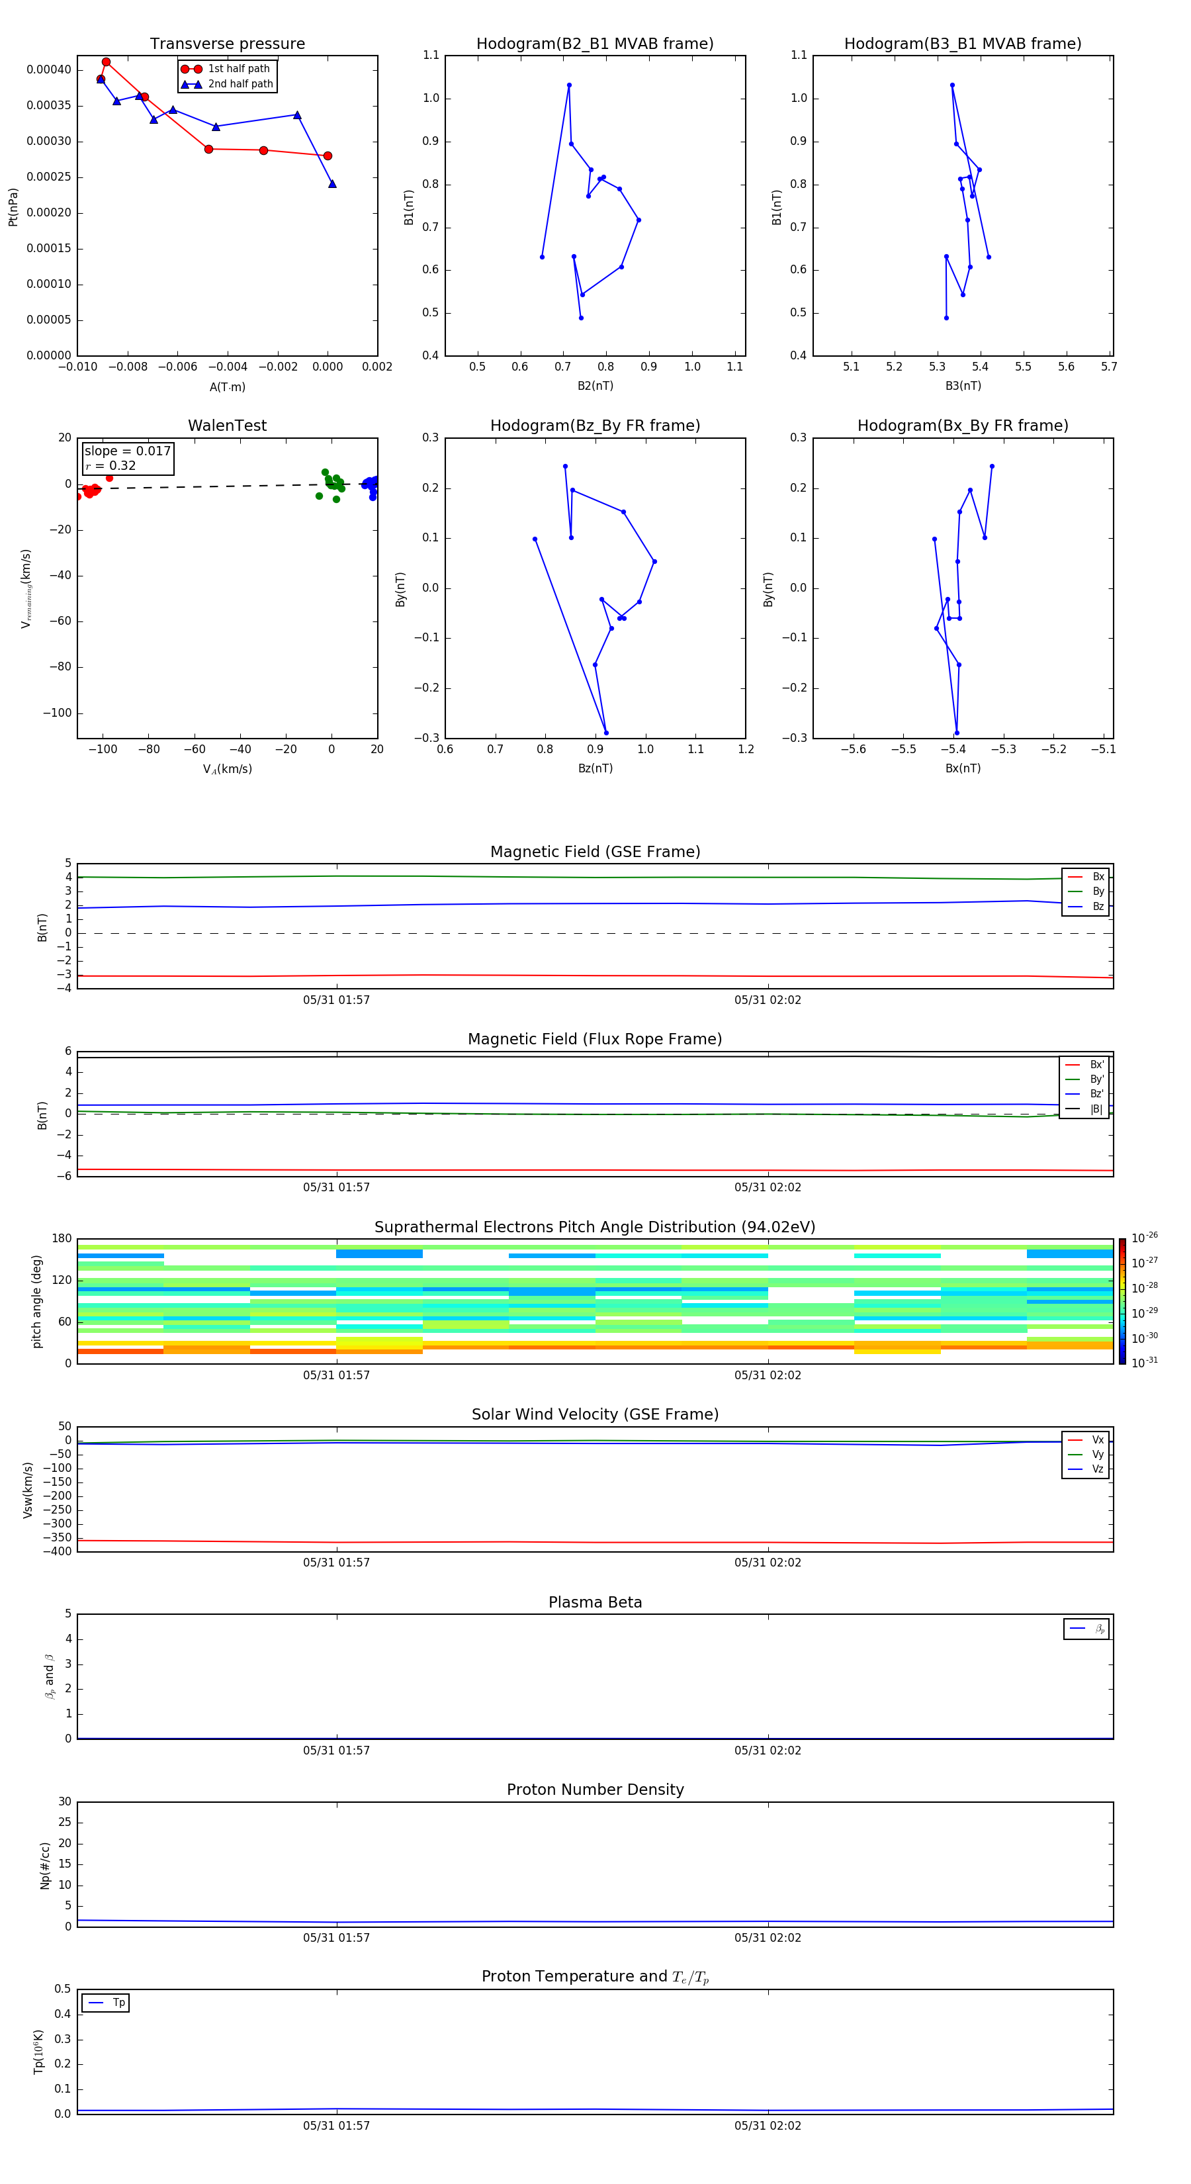The width and height of the screenshot is (1191, 2184).
Task: Click the 'Transverse pressure' plot title
Action: pyautogui.click(x=227, y=43)
